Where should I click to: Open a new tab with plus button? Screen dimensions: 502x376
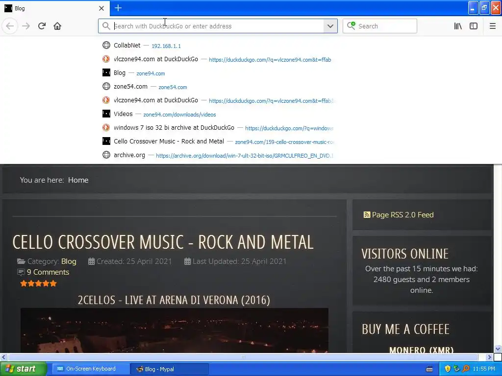118,8
